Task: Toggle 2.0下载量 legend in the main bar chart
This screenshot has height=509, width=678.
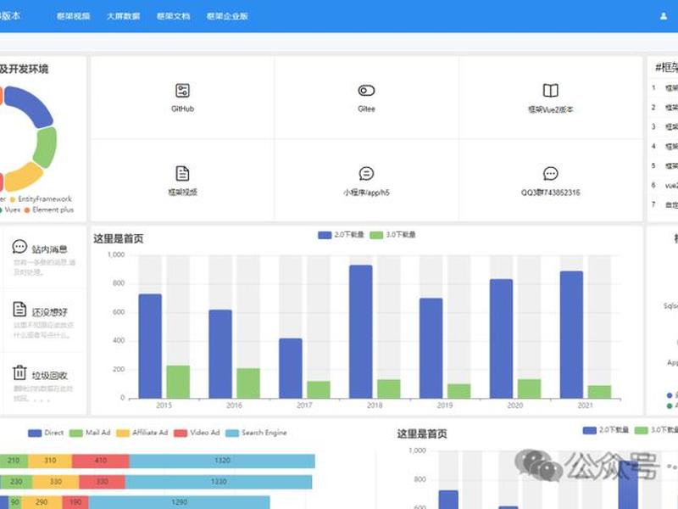Action: coord(341,235)
